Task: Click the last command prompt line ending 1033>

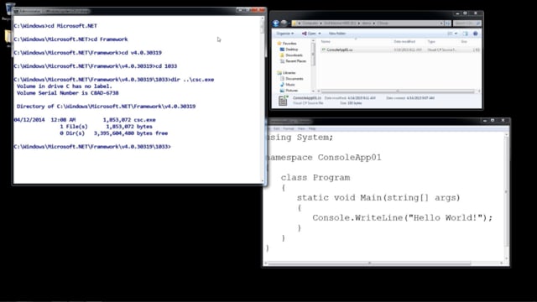Action: pos(92,147)
